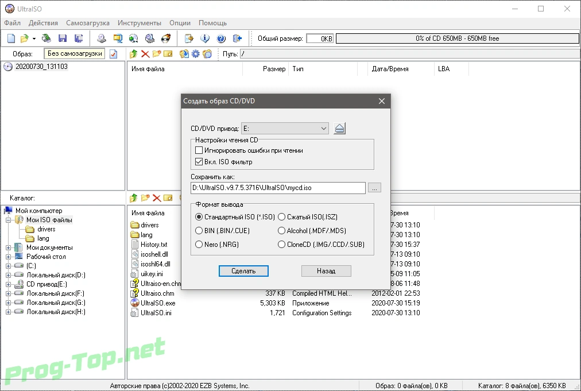Expand the (C:) drive node
Viewport: 581px width, 391px height.
[8, 266]
